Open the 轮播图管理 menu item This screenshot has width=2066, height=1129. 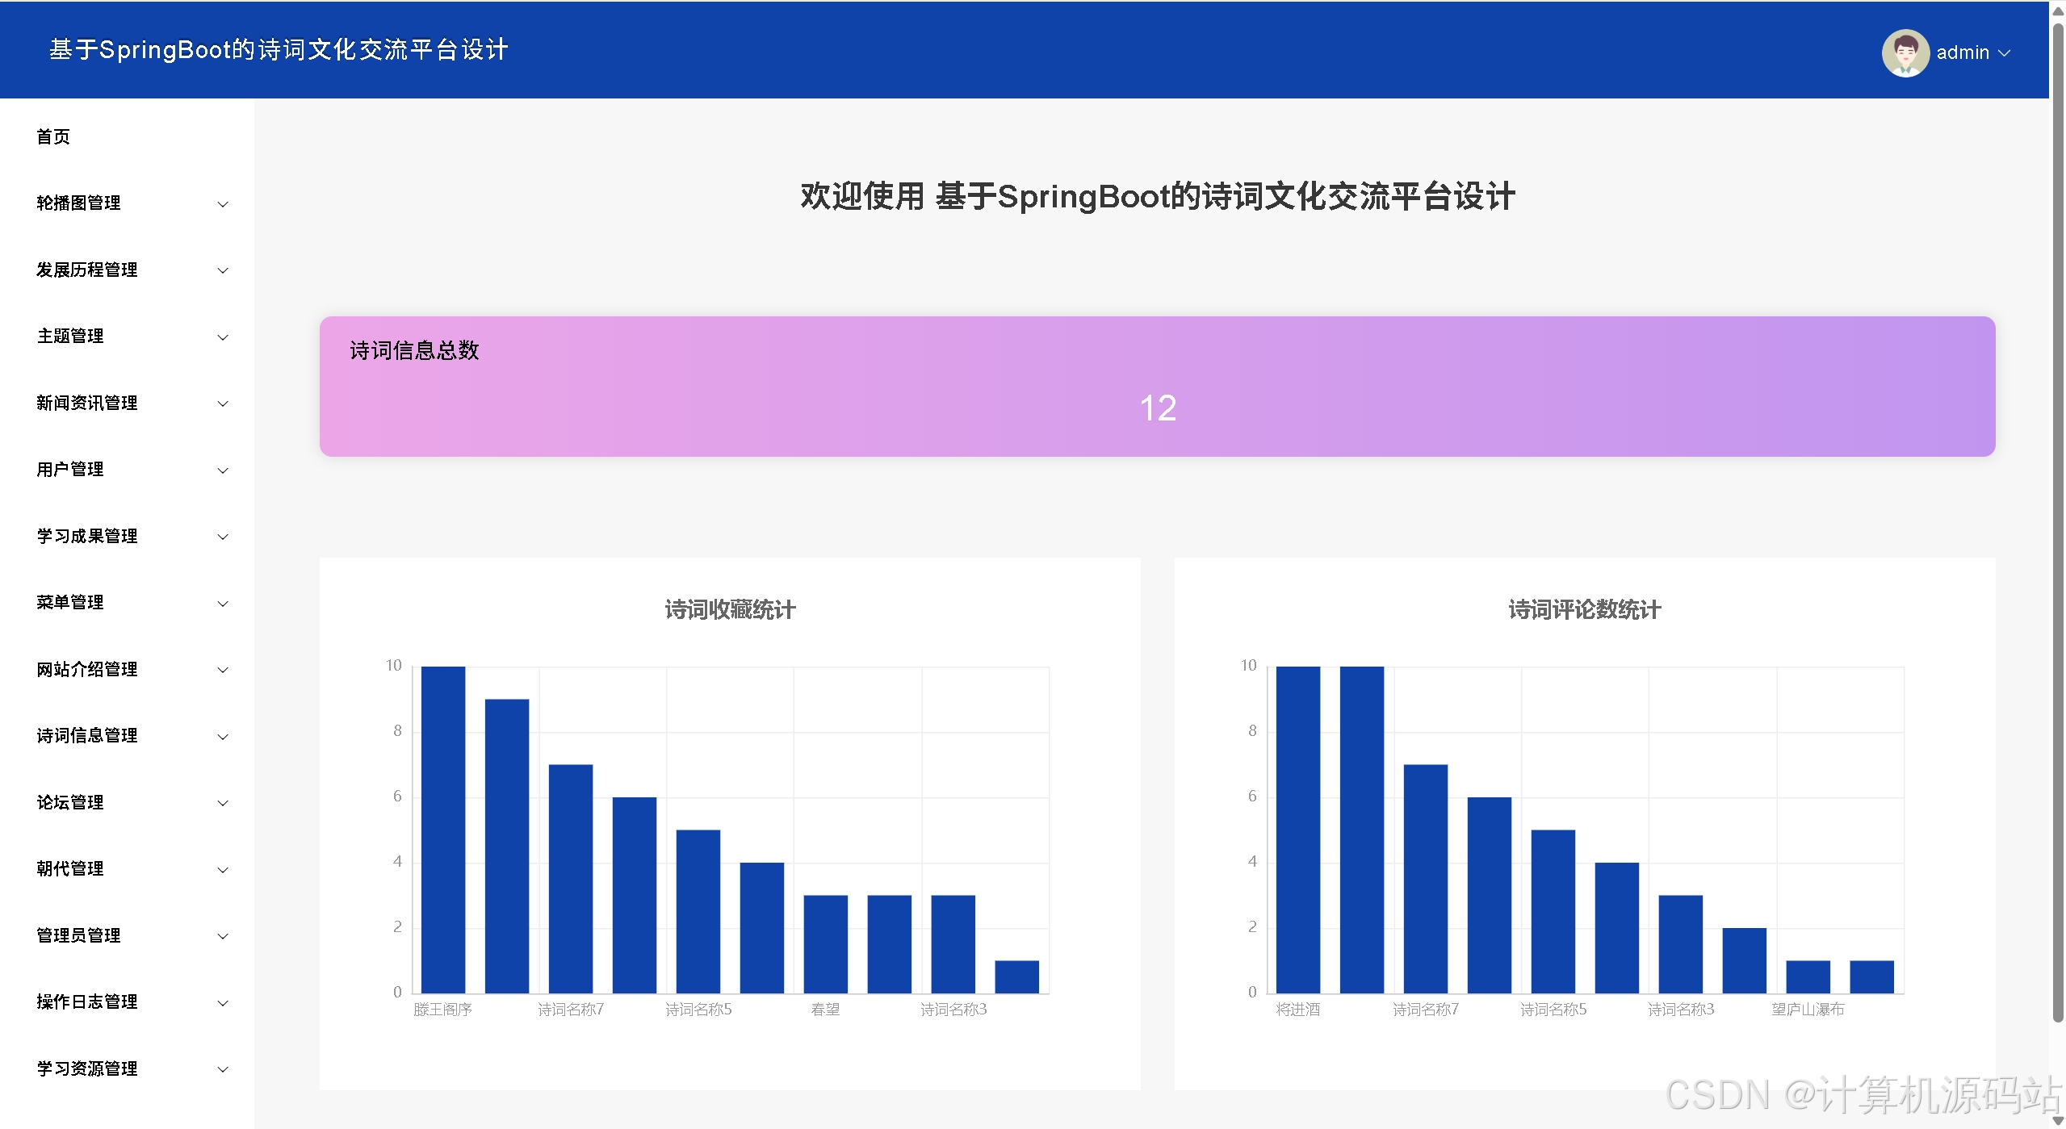[x=128, y=203]
